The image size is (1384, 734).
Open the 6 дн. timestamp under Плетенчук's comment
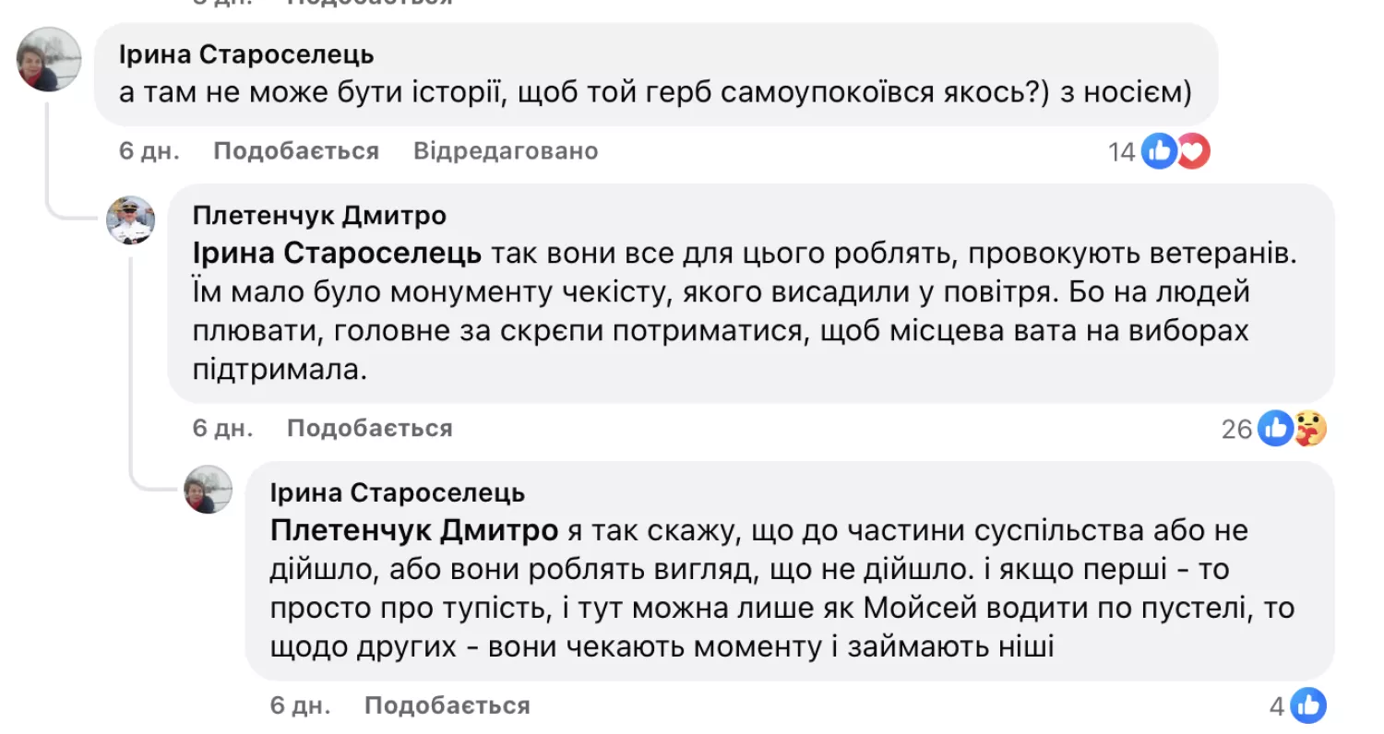221,428
